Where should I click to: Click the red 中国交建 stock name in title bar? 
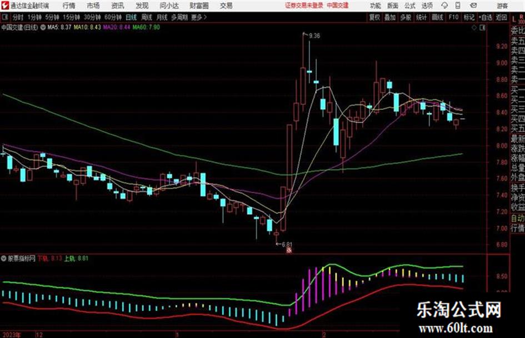coord(338,6)
